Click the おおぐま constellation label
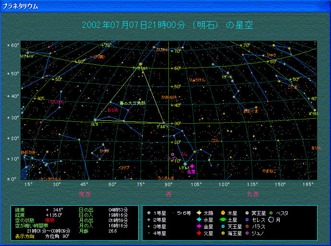This screenshot has width=331, height=246. [x=250, y=111]
